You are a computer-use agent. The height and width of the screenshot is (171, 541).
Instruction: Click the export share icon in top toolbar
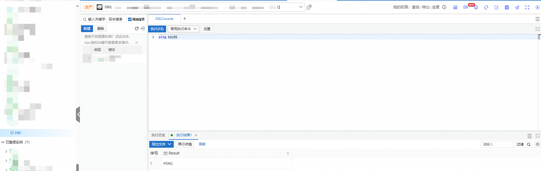pos(496,7)
